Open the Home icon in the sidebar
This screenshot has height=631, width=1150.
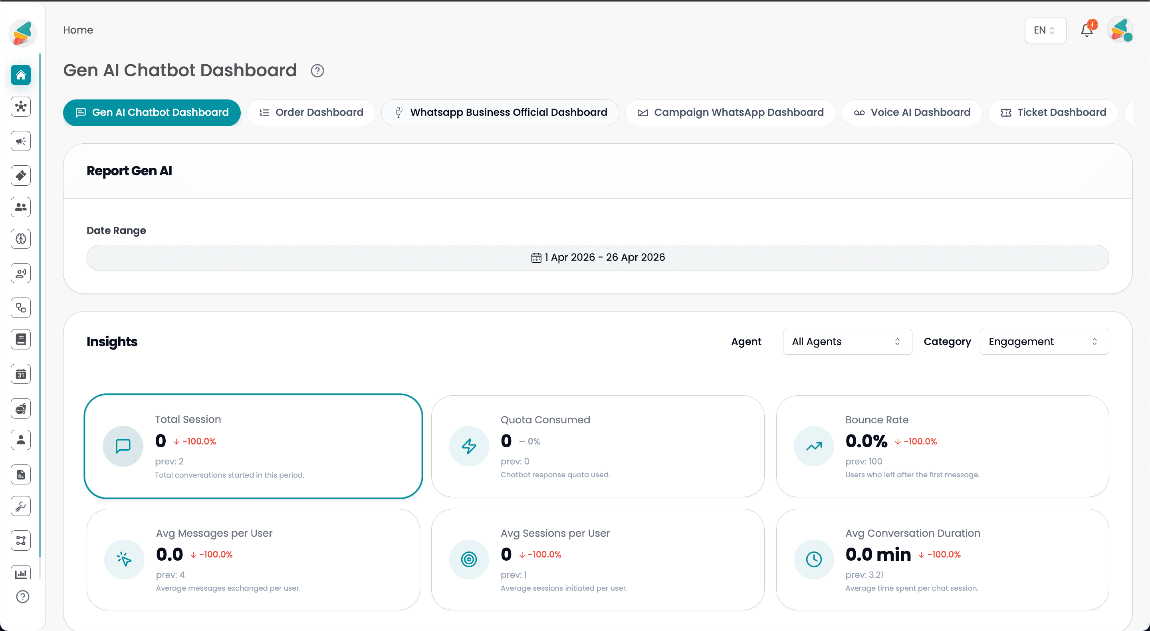point(21,75)
